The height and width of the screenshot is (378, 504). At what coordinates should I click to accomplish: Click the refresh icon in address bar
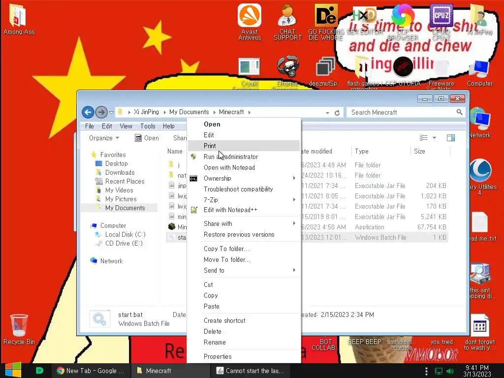coord(337,113)
